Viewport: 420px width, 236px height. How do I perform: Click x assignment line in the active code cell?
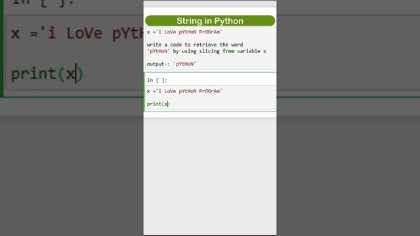pyautogui.click(x=184, y=91)
